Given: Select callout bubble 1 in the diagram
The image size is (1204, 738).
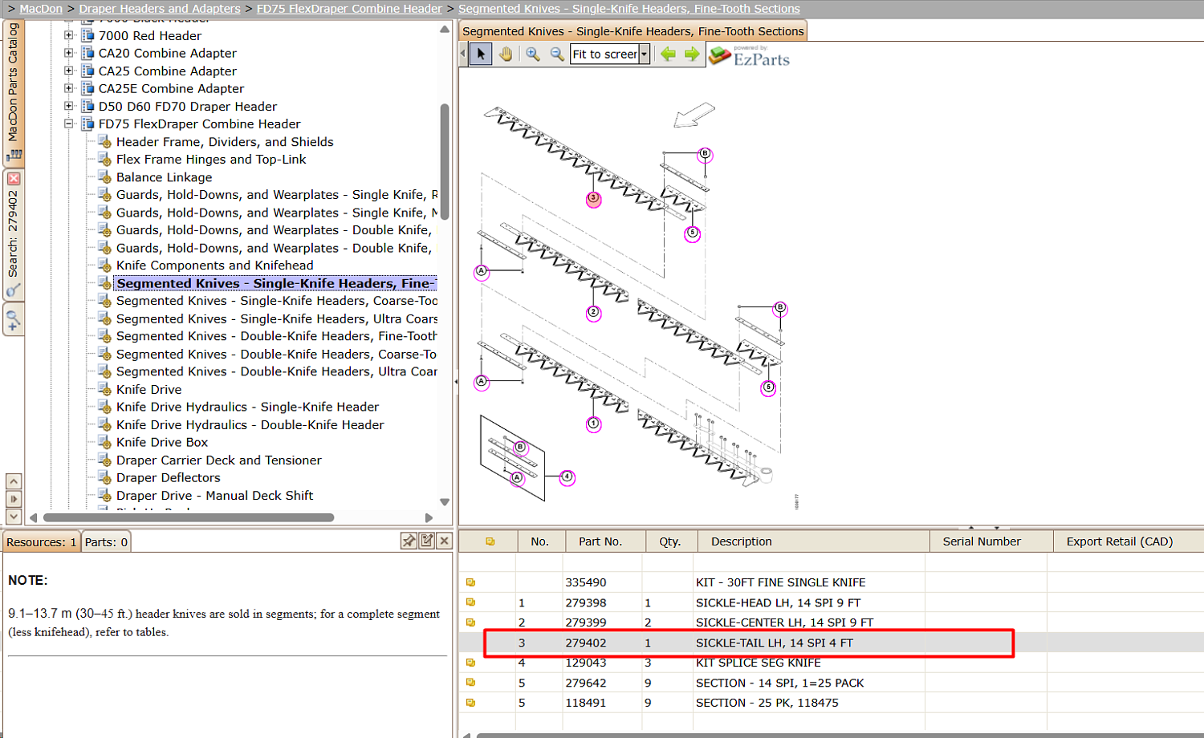Looking at the screenshot, I should point(593,424).
